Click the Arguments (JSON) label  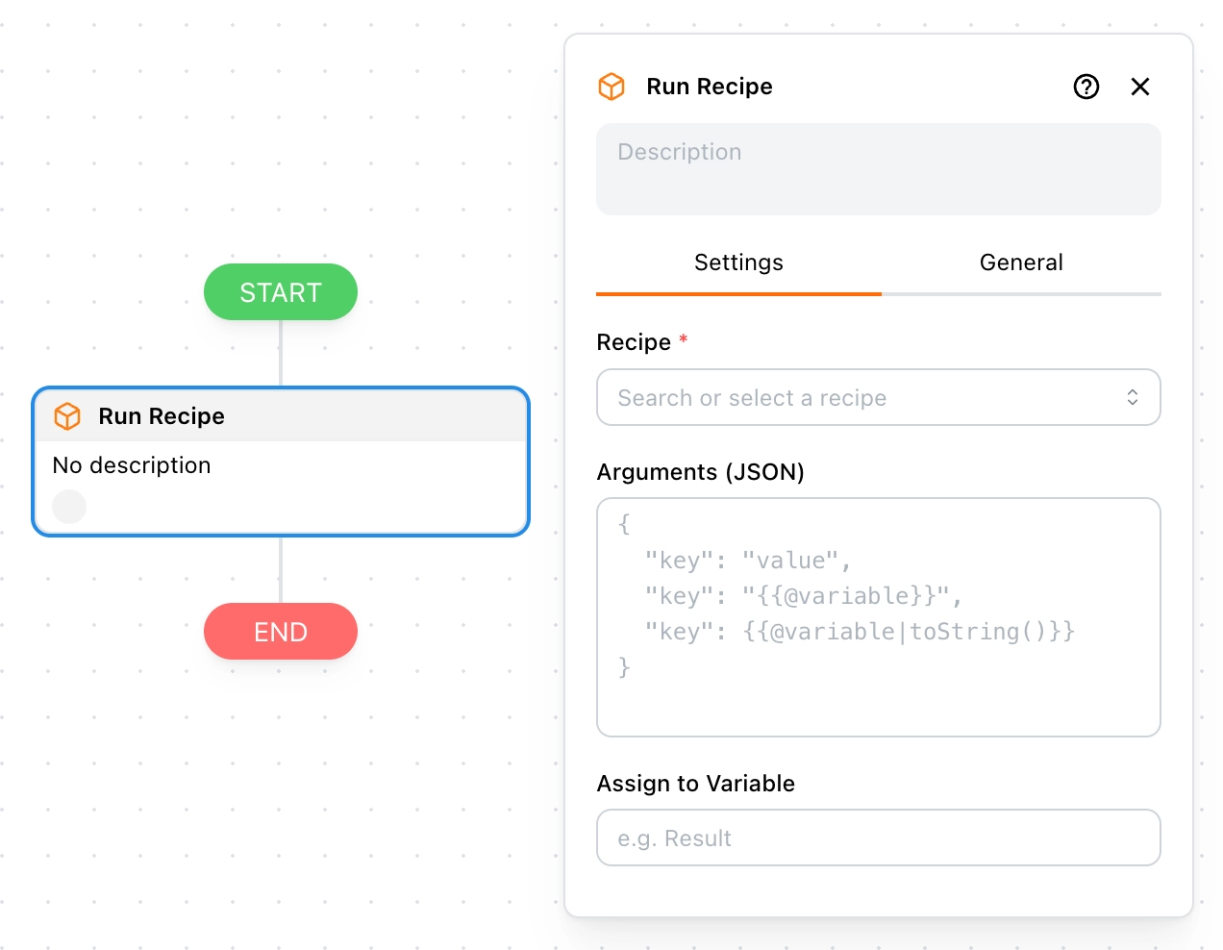pyautogui.click(x=700, y=472)
